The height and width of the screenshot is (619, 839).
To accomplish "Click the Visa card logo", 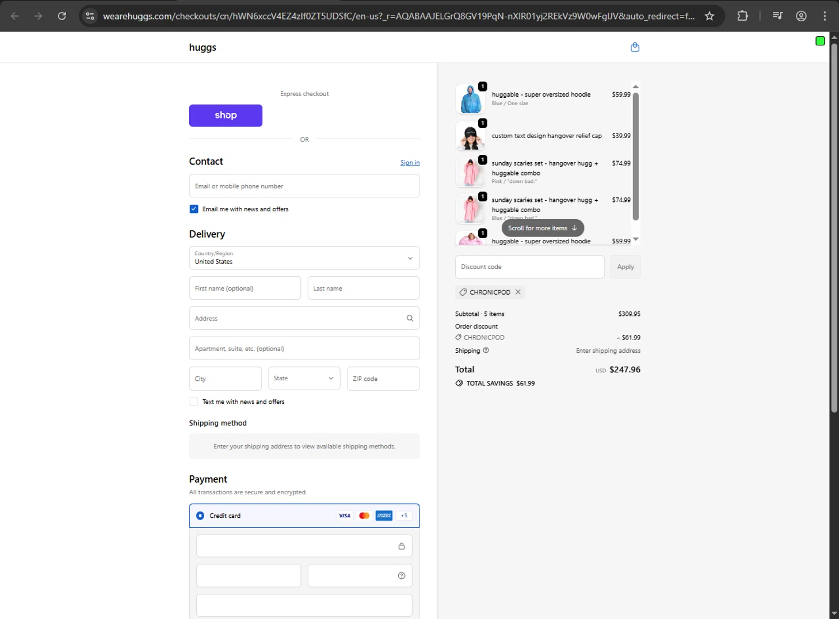I will [x=345, y=516].
